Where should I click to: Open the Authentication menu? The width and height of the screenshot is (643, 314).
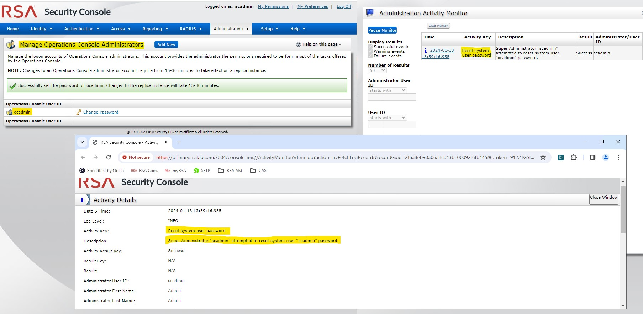click(x=81, y=29)
